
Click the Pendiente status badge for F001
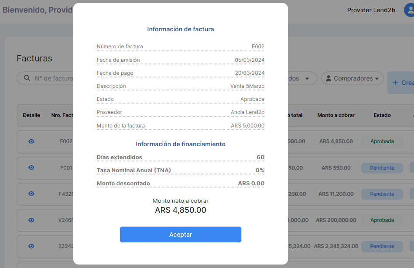coord(382,168)
